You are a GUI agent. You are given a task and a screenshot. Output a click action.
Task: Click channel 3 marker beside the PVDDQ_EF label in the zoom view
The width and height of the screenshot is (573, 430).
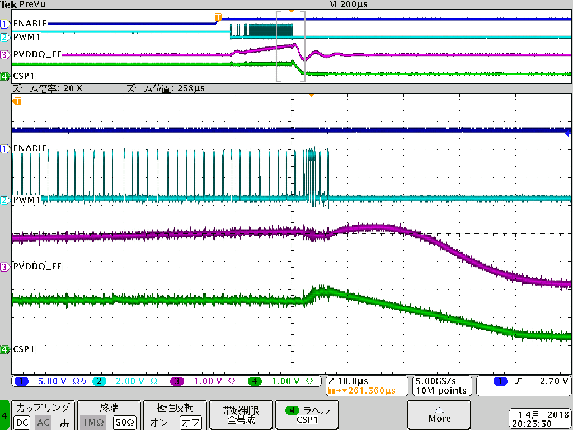4,267
